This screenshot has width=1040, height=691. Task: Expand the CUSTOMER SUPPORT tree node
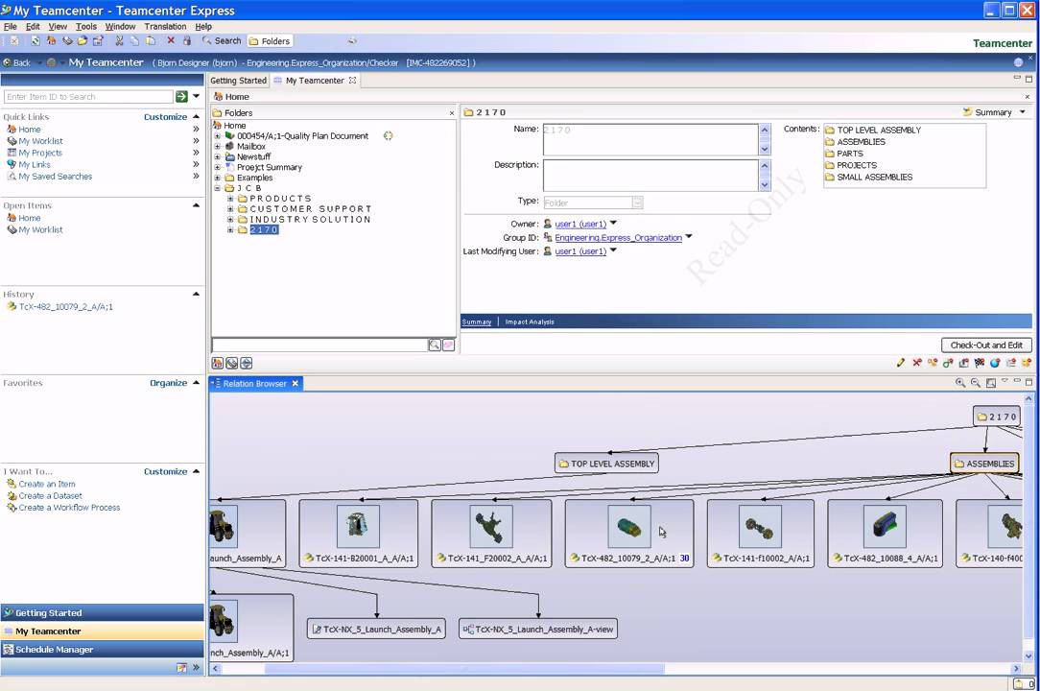click(230, 209)
